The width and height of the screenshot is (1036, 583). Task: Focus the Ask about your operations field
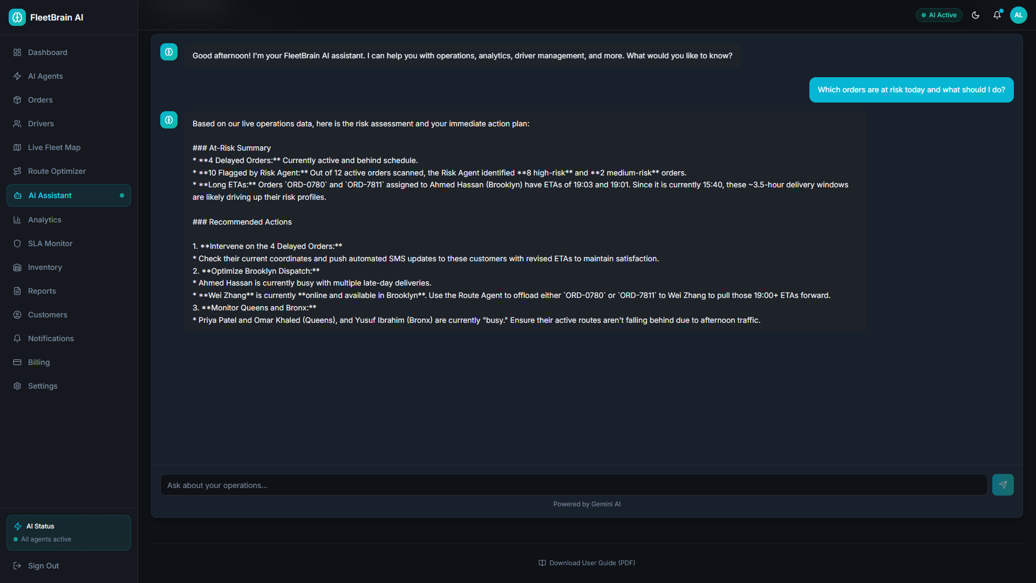(x=574, y=485)
